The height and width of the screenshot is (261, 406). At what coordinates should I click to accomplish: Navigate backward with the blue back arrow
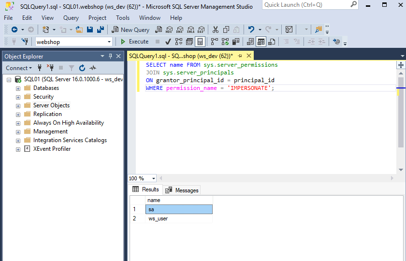pyautogui.click(x=14, y=30)
